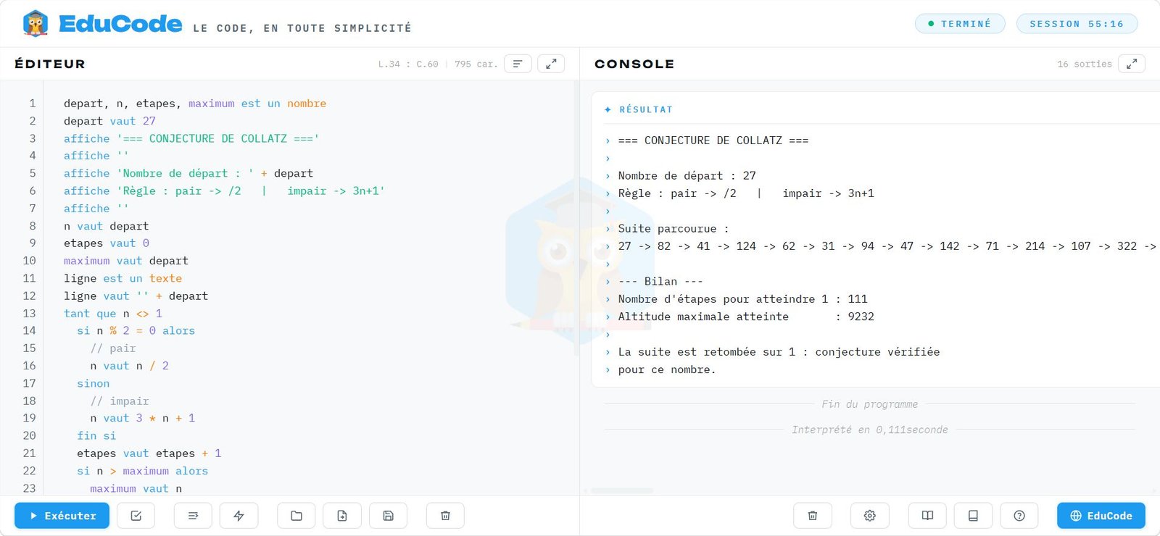Click the '16 sorties' output count
This screenshot has width=1160, height=536.
tap(1085, 64)
